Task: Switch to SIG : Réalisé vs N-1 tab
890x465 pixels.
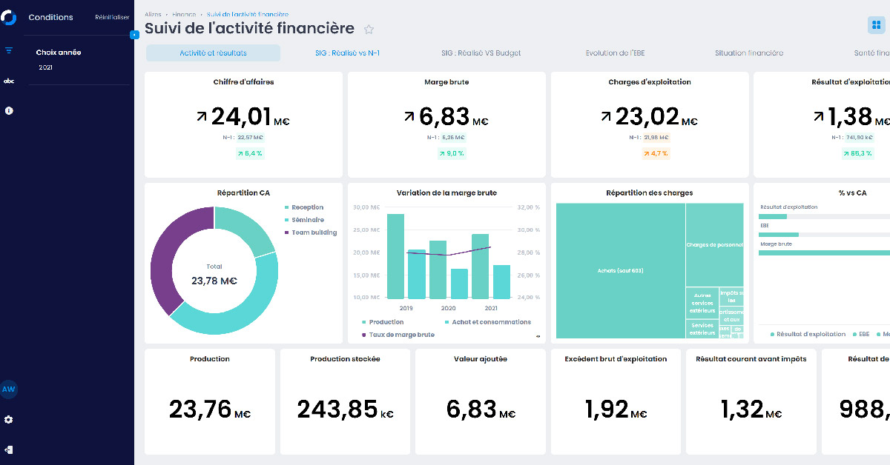Action: (348, 53)
